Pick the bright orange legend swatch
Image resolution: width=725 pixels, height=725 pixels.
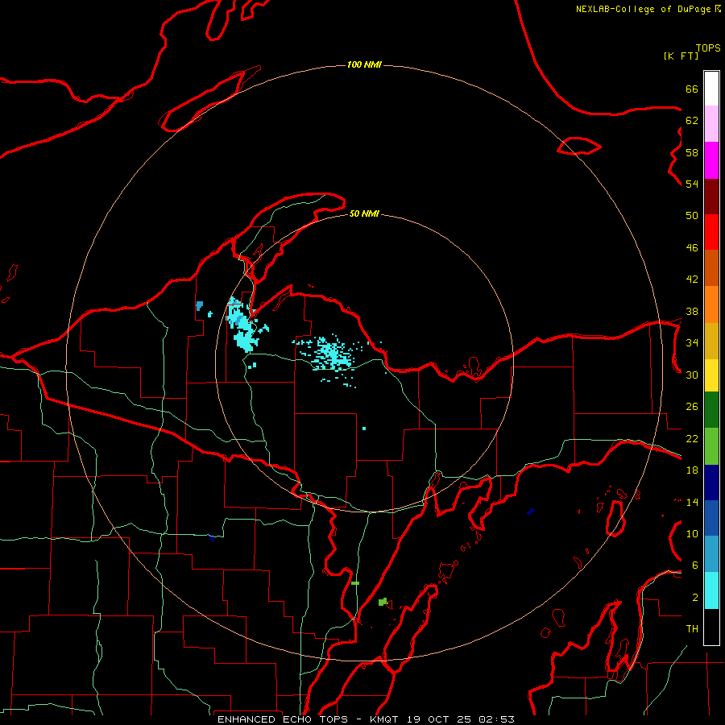[711, 304]
